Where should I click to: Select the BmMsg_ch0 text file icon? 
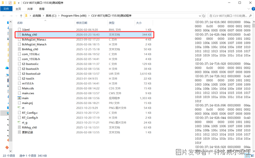(20, 49)
